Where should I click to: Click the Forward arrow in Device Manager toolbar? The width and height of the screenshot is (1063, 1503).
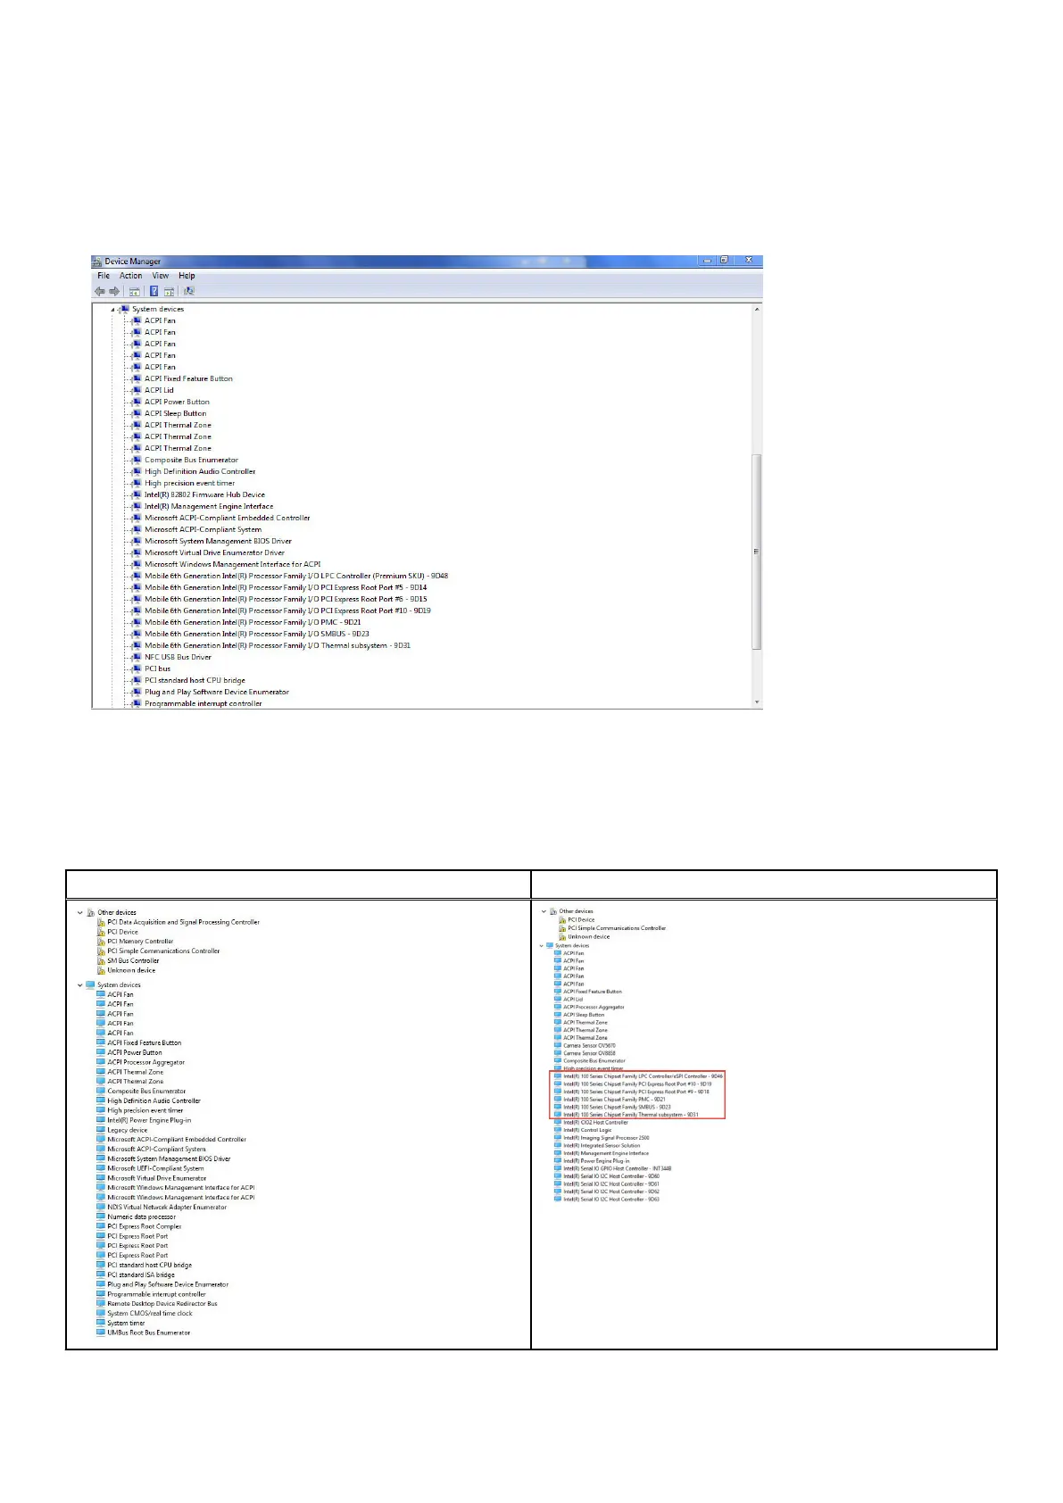[114, 291]
